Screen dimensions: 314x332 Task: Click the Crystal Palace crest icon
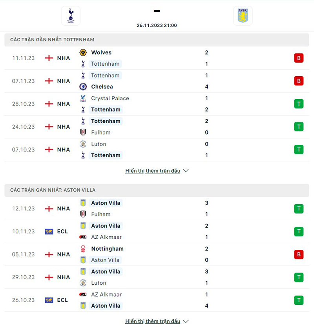(x=83, y=98)
